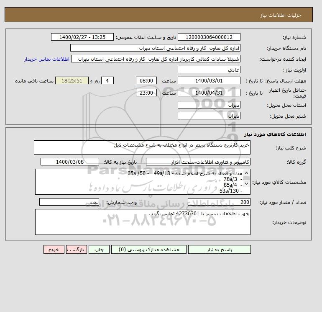Click priority field showing عادی

pyautogui.click(x=209, y=70)
